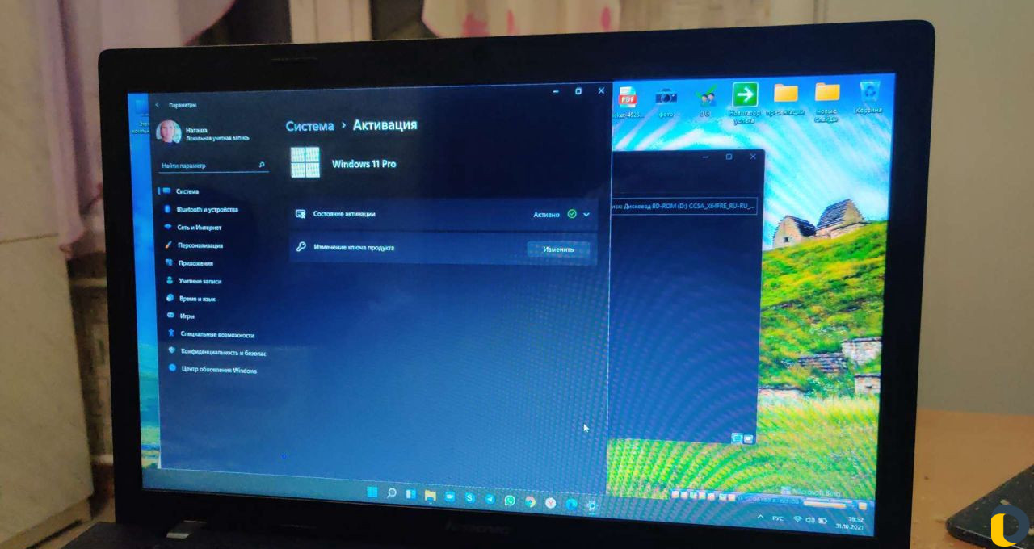
Task: Open the volume speaker tray icon
Action: (810, 520)
